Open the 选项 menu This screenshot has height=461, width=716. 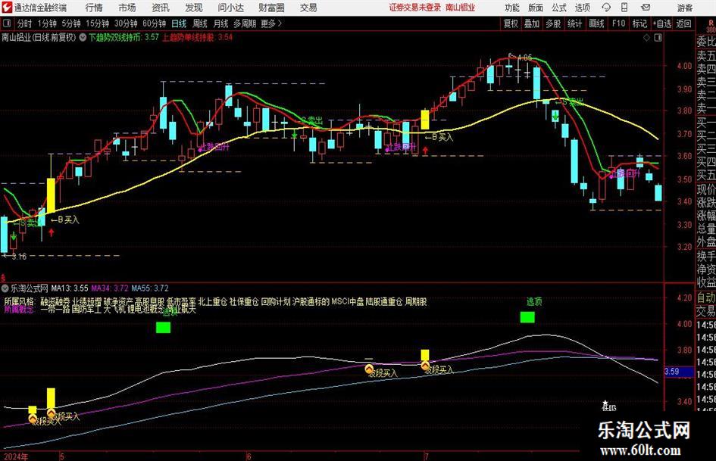click(582, 8)
